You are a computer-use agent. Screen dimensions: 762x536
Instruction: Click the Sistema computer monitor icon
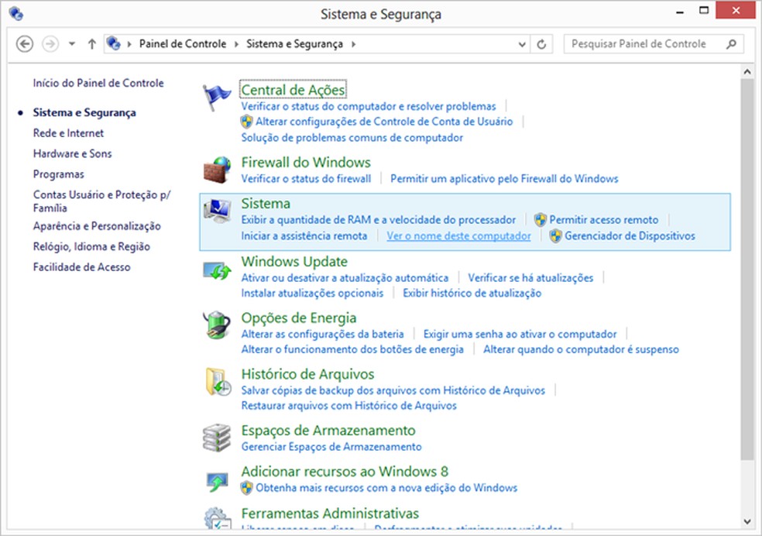218,211
